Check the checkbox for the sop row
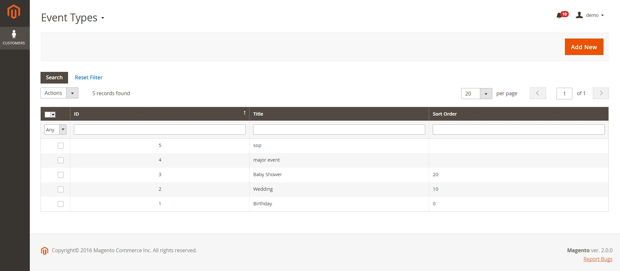 [61, 146]
